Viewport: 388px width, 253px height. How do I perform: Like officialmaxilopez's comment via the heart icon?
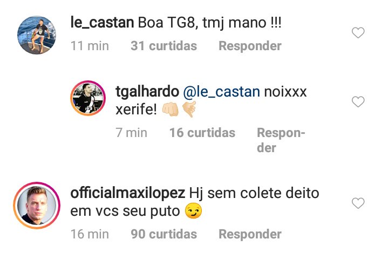[358, 203]
